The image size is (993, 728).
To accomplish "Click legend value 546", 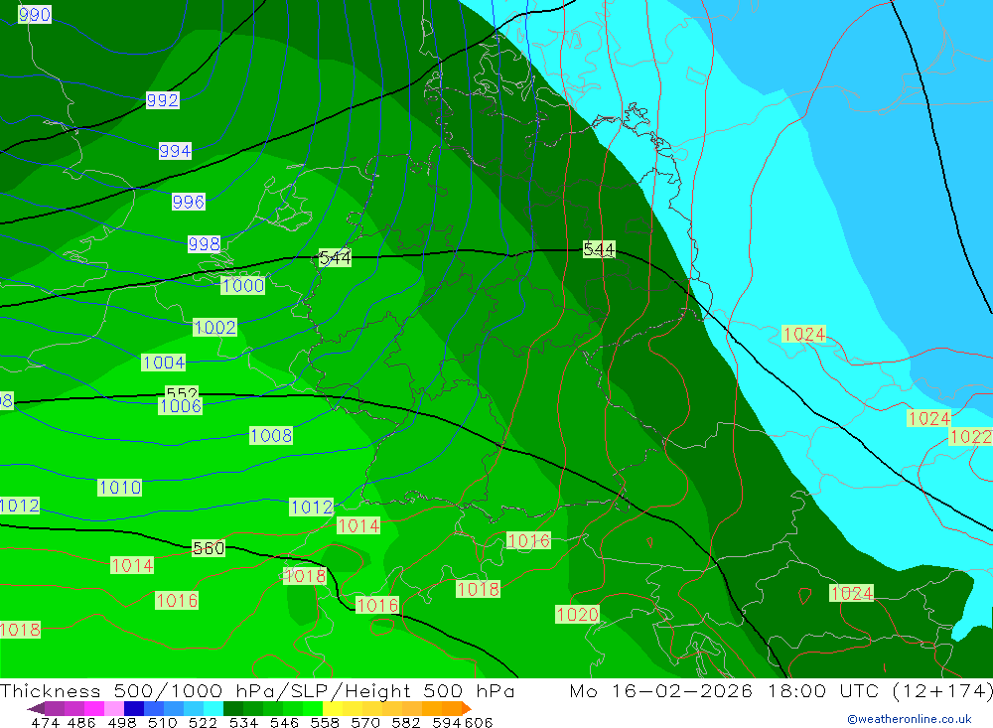I will point(284,723).
